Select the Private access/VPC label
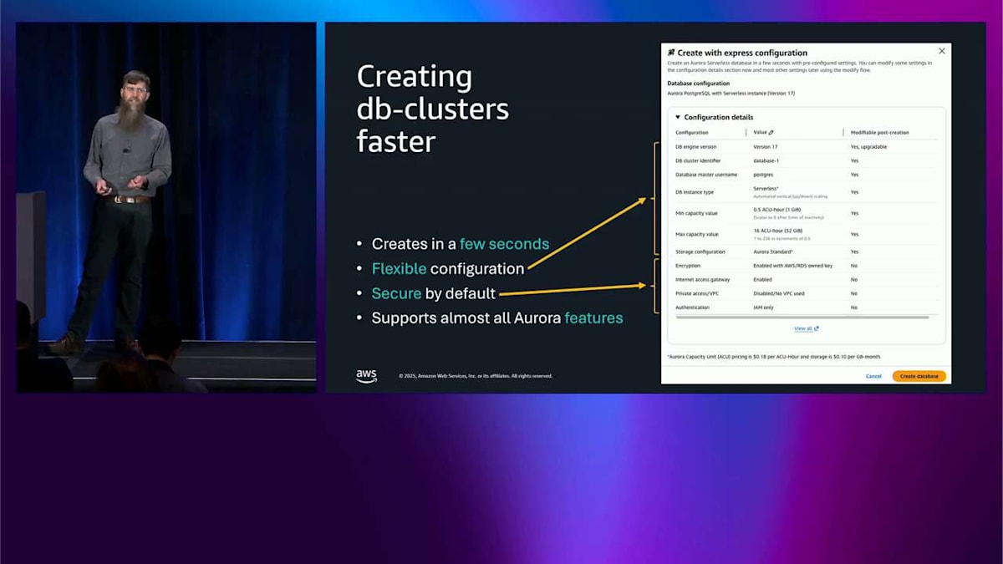Screen dimensions: 1003x564 (x=698, y=293)
